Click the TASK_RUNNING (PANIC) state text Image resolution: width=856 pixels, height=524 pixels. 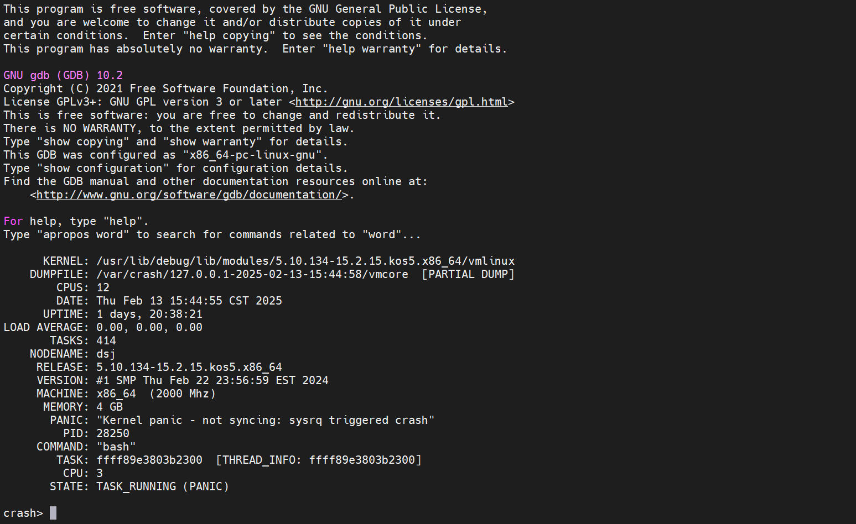tap(163, 486)
